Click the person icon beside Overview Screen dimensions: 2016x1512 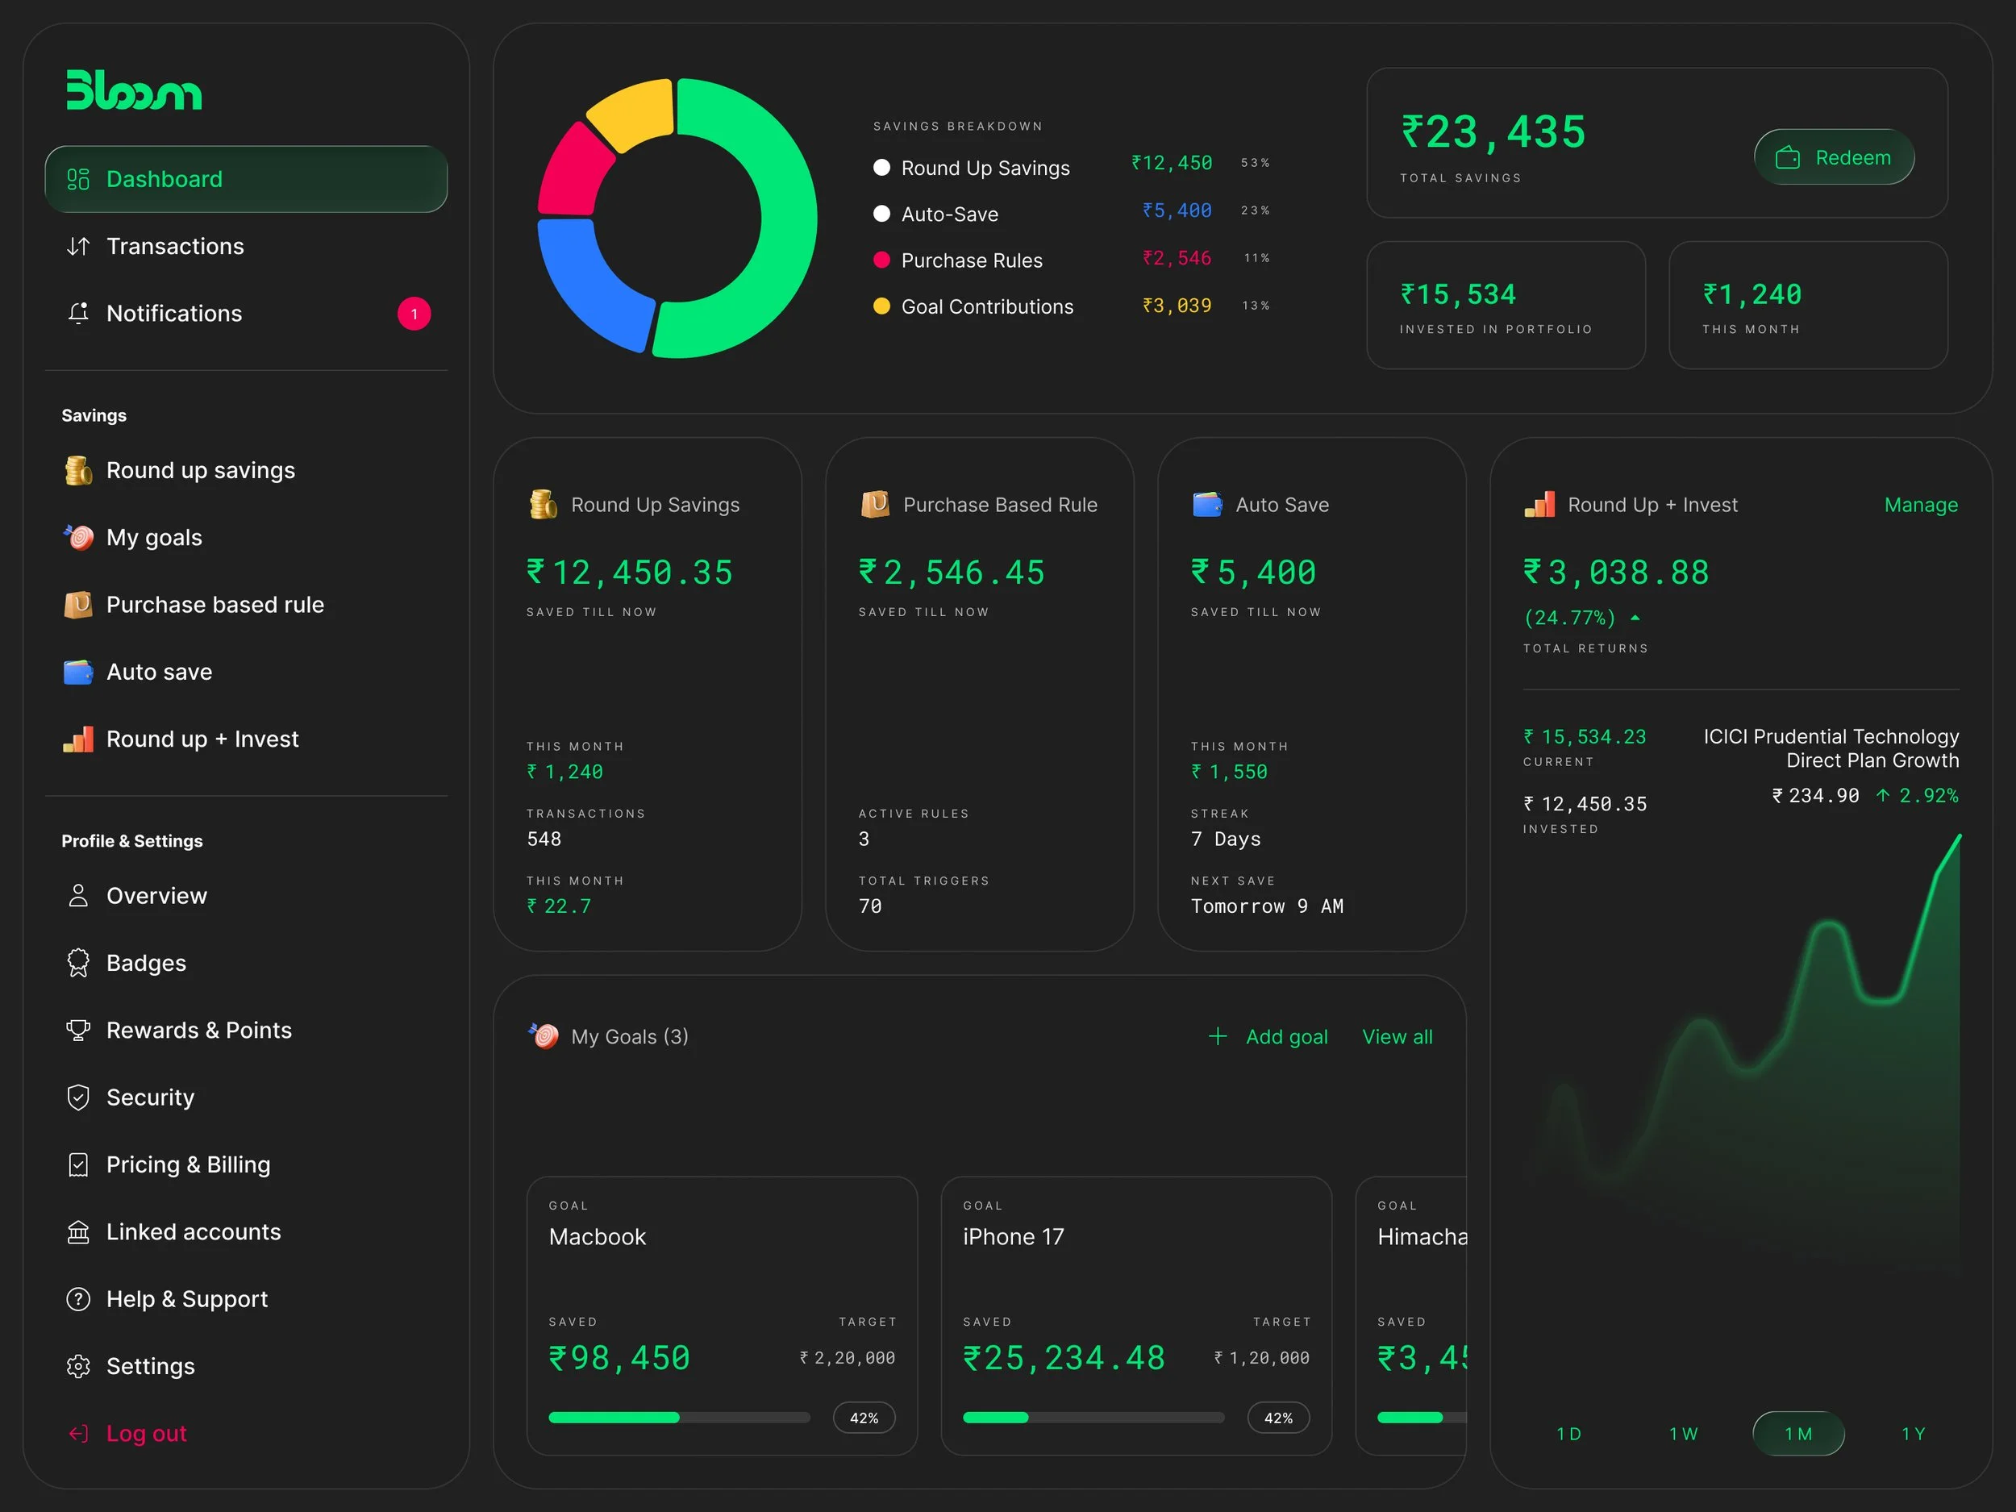(78, 896)
